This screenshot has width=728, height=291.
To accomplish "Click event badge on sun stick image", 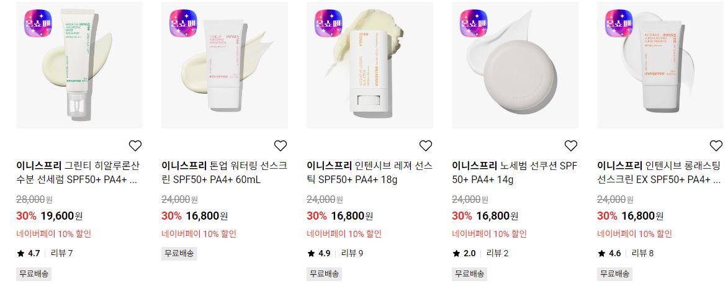I will coord(329,23).
